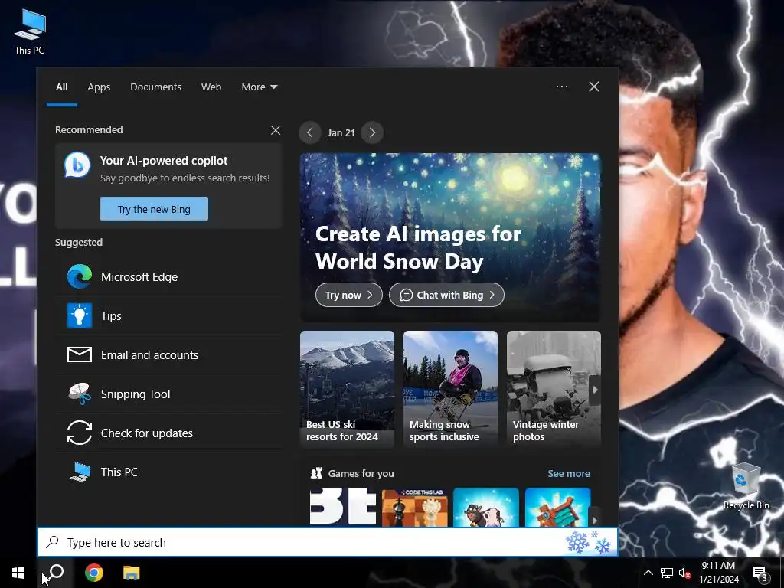Click the Windows Start button
The height and width of the screenshot is (588, 784).
(18, 573)
